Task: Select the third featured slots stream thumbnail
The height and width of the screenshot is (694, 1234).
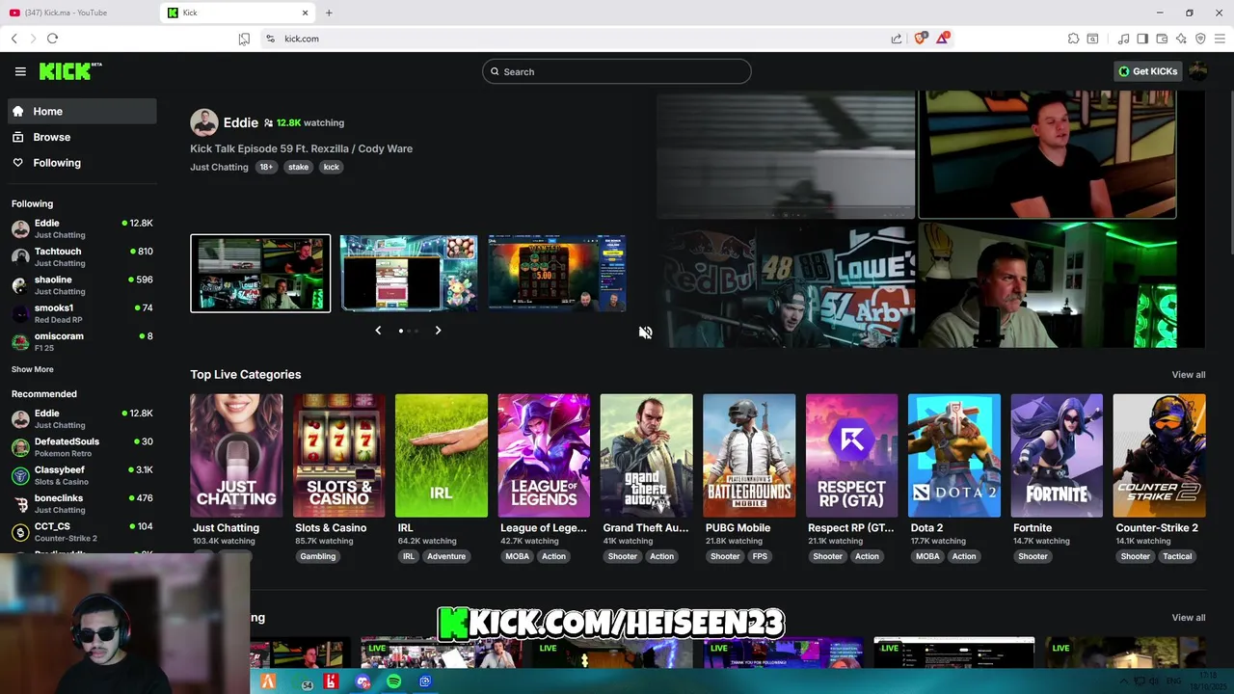Action: [557, 274]
